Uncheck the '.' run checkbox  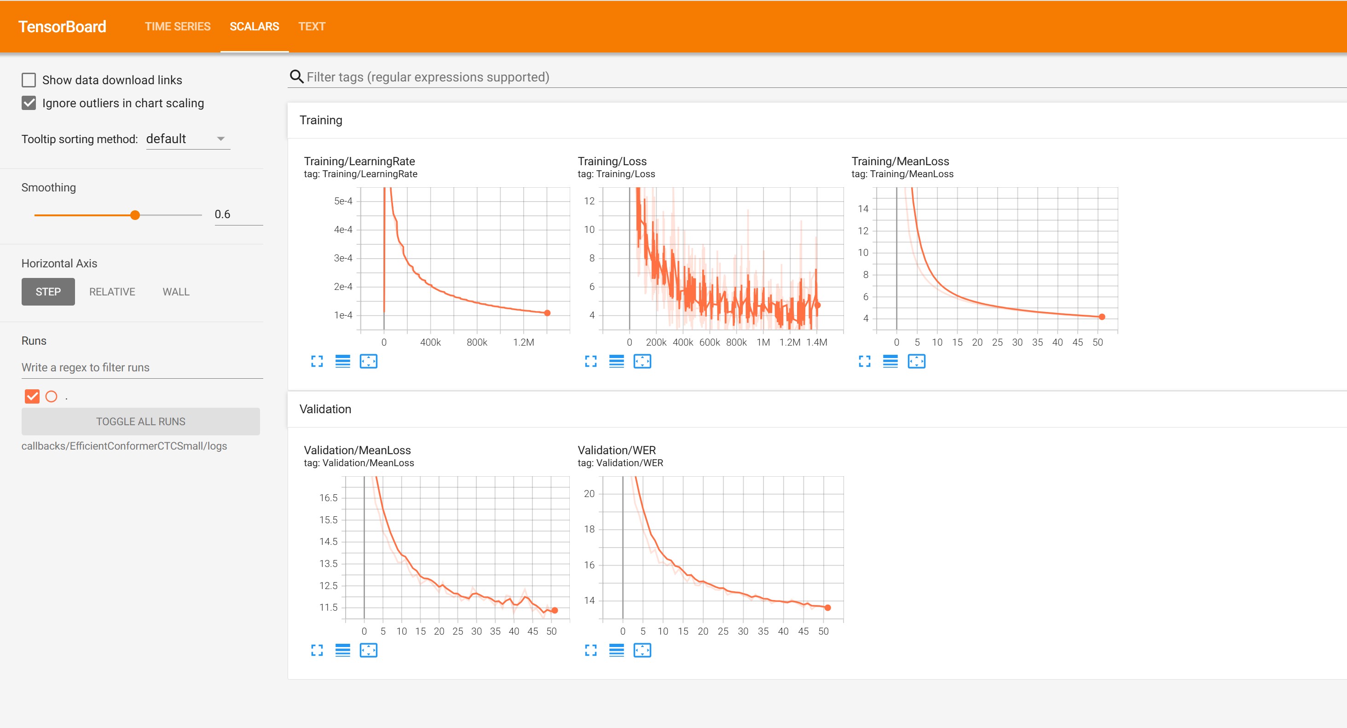pos(32,396)
